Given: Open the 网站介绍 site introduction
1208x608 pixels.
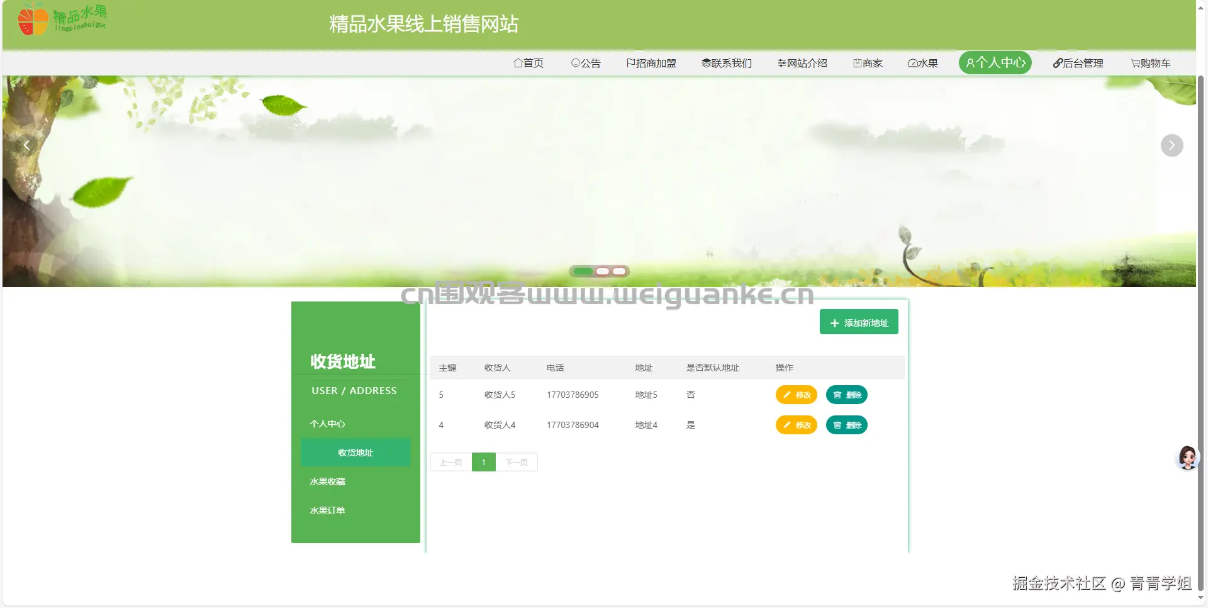Looking at the screenshot, I should (x=802, y=63).
